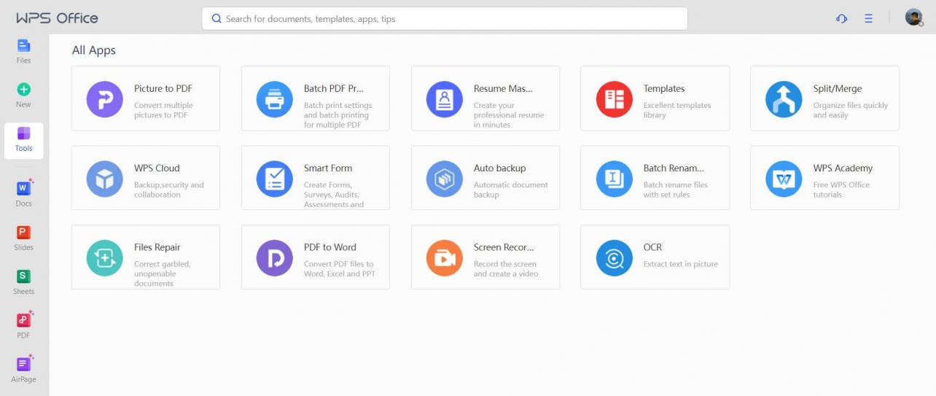Click the support headset icon
This screenshot has width=936, height=396.
coord(841,19)
